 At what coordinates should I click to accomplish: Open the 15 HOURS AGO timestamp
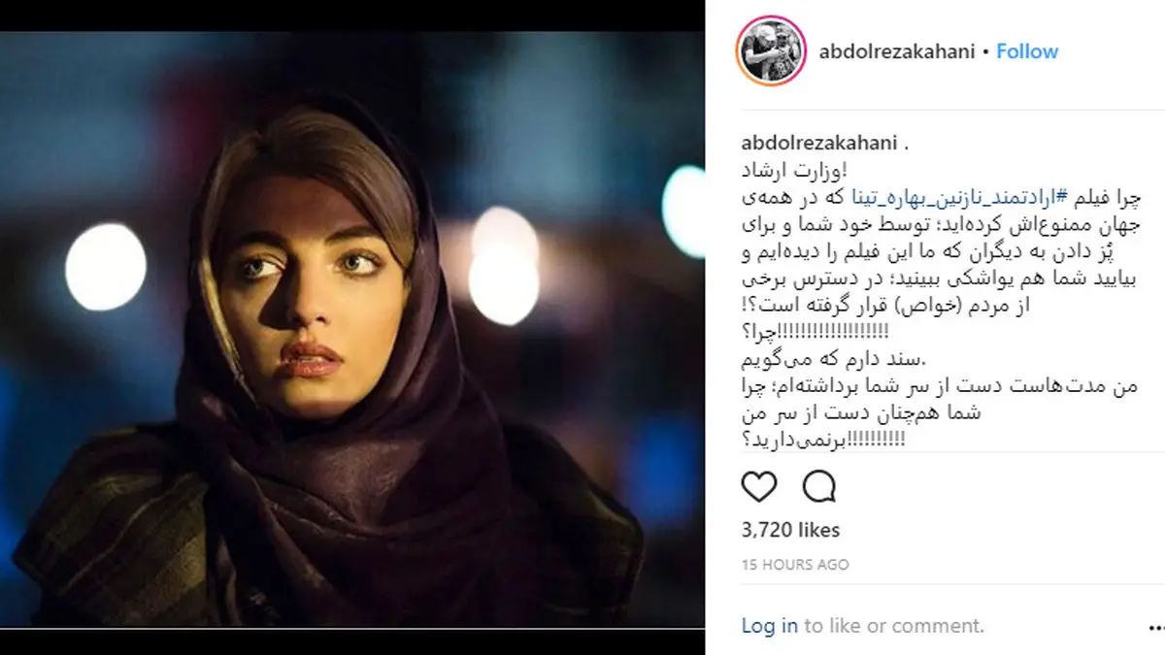point(795,564)
